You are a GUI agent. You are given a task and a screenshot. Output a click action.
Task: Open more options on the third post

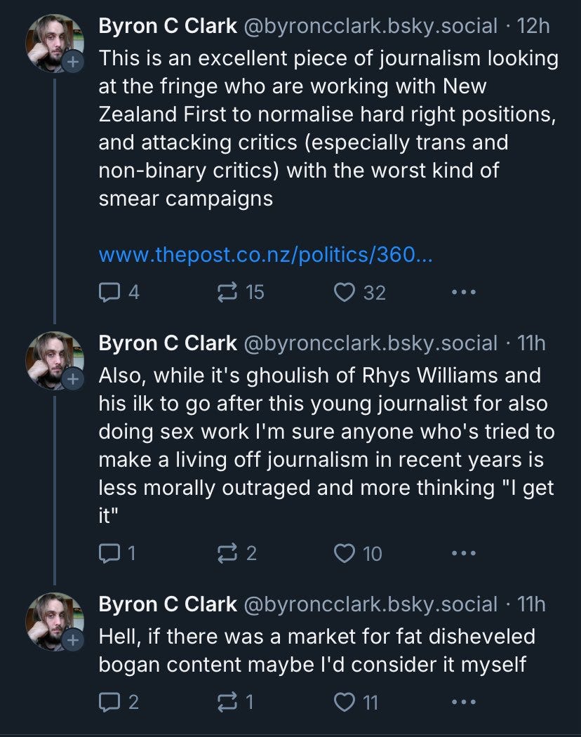[x=464, y=701]
